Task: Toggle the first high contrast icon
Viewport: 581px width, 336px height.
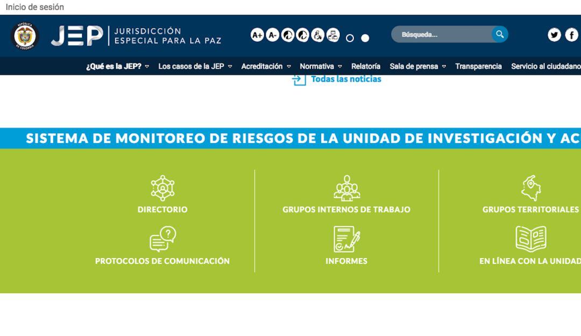Action: point(287,35)
